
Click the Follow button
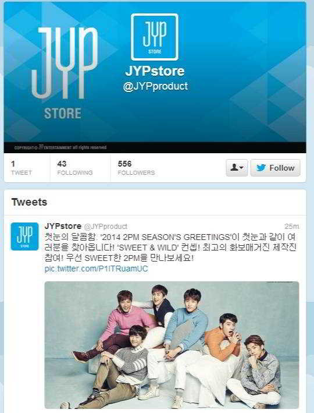coord(276,168)
